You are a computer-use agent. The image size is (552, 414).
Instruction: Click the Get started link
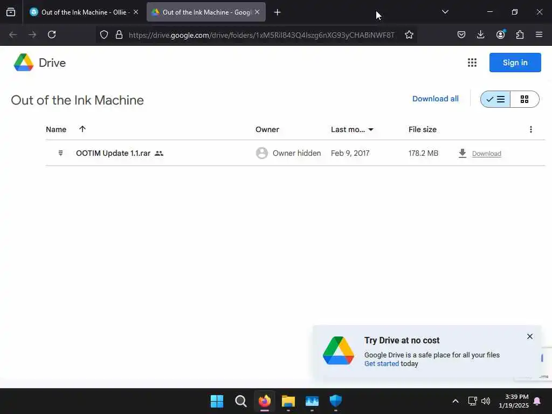[382, 364]
